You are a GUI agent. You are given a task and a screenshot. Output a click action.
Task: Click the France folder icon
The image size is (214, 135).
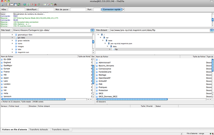(2, 72)
